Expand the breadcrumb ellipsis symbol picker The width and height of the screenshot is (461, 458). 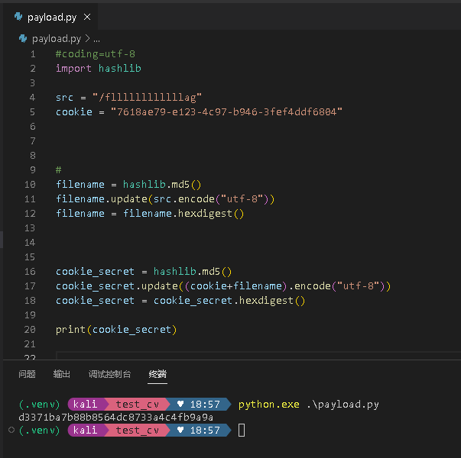pyautogui.click(x=96, y=38)
